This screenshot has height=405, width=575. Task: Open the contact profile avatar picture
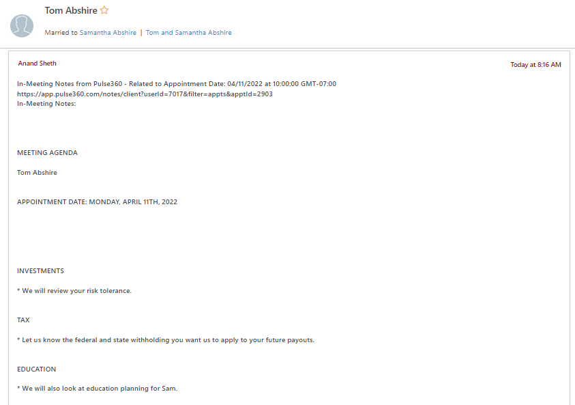[22, 26]
